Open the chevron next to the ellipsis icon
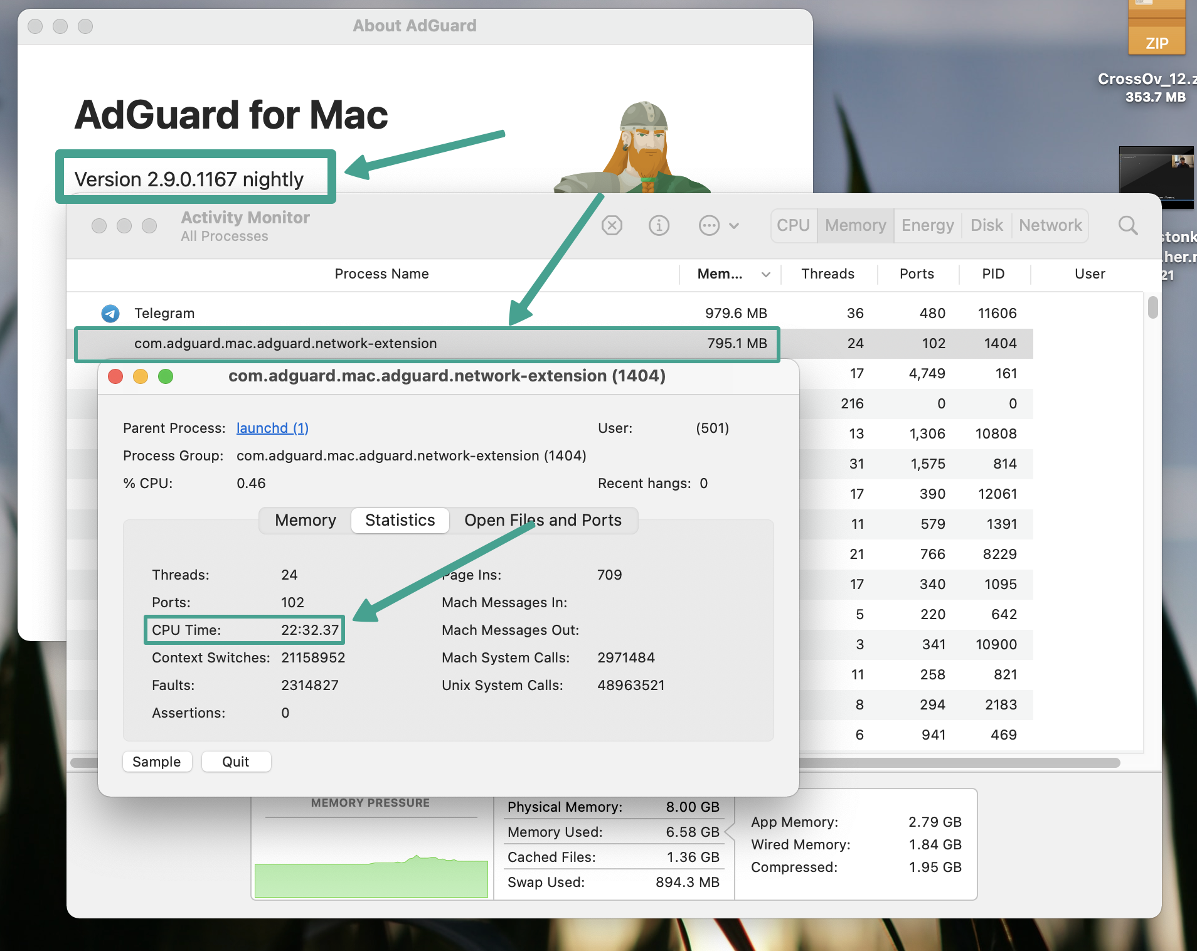 [733, 226]
